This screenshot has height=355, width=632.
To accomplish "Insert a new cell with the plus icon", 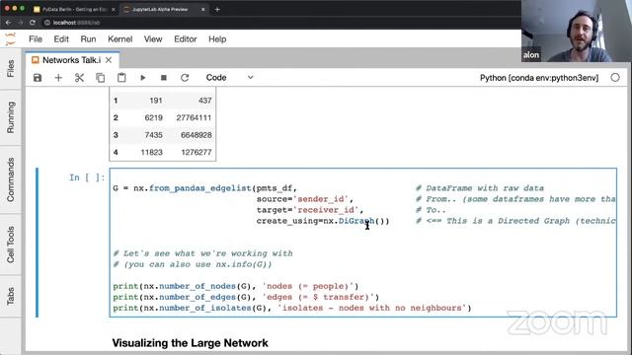I will coord(58,78).
